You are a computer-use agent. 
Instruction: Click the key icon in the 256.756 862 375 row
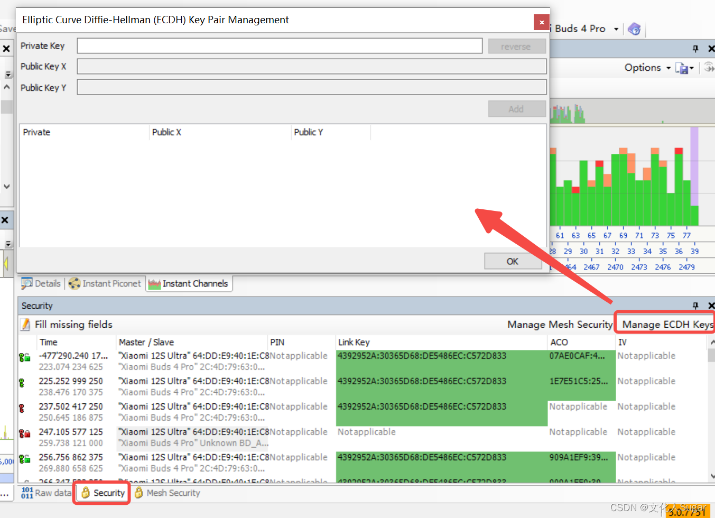point(24,459)
